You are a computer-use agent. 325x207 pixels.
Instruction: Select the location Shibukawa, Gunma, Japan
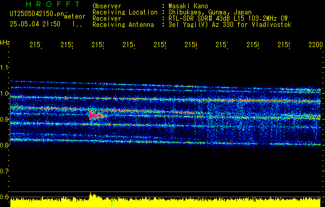[x=210, y=12]
